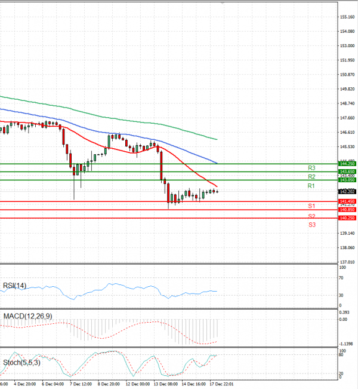
Task: Click the 140.850 support price tag
Action: coord(347,210)
